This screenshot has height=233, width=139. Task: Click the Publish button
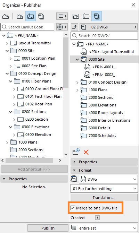pyautogui.click(x=48, y=228)
